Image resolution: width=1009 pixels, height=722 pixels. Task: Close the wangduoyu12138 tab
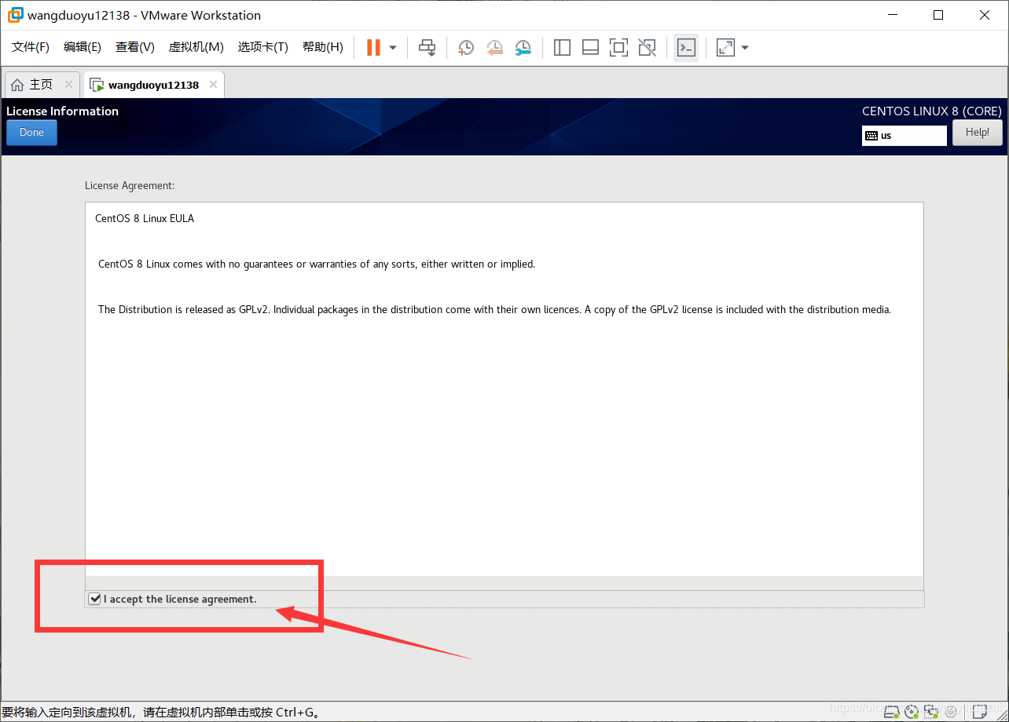tap(211, 85)
